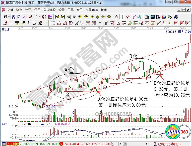The height and width of the screenshot is (146, 192).
Task: Click 已断开,双点打开 connection status
Action: [170, 144]
